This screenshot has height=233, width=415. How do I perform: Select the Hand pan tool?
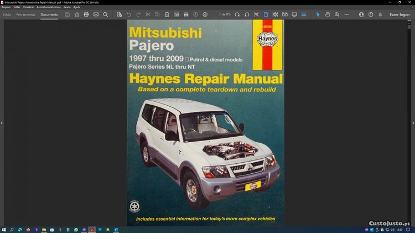(x=328, y=14)
